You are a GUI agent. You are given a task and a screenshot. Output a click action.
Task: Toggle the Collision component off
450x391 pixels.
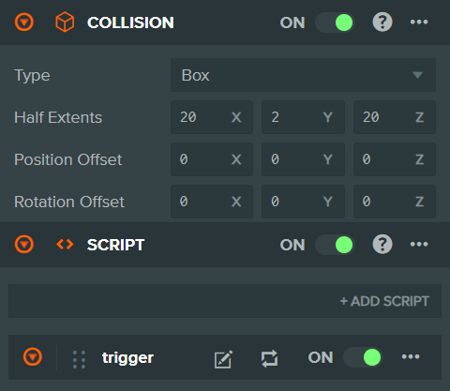(335, 23)
